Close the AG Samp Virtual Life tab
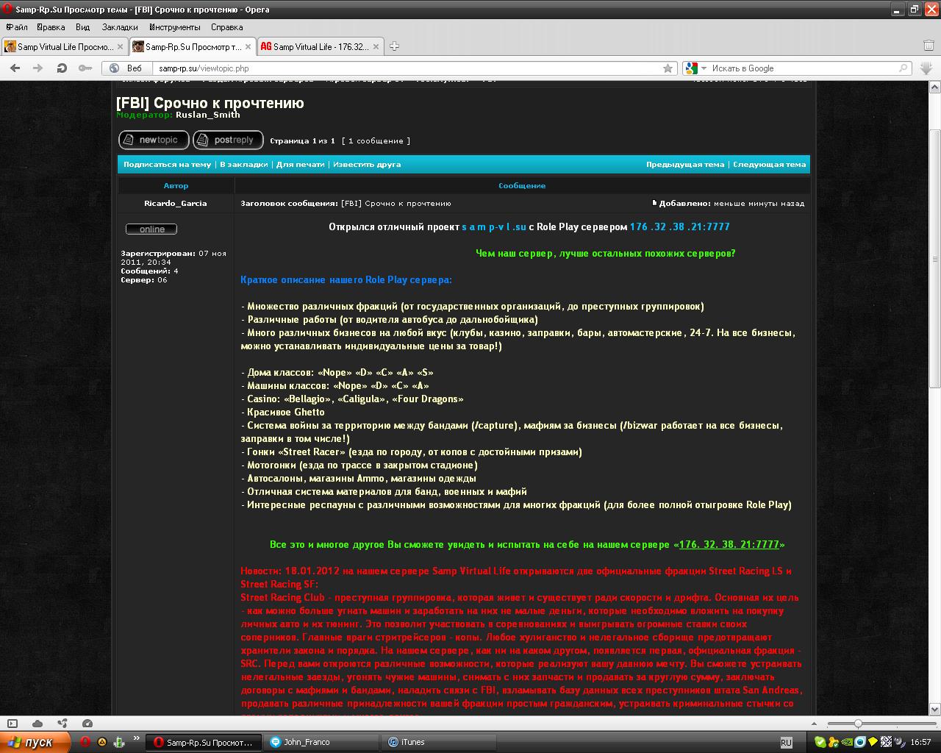 pyautogui.click(x=376, y=46)
